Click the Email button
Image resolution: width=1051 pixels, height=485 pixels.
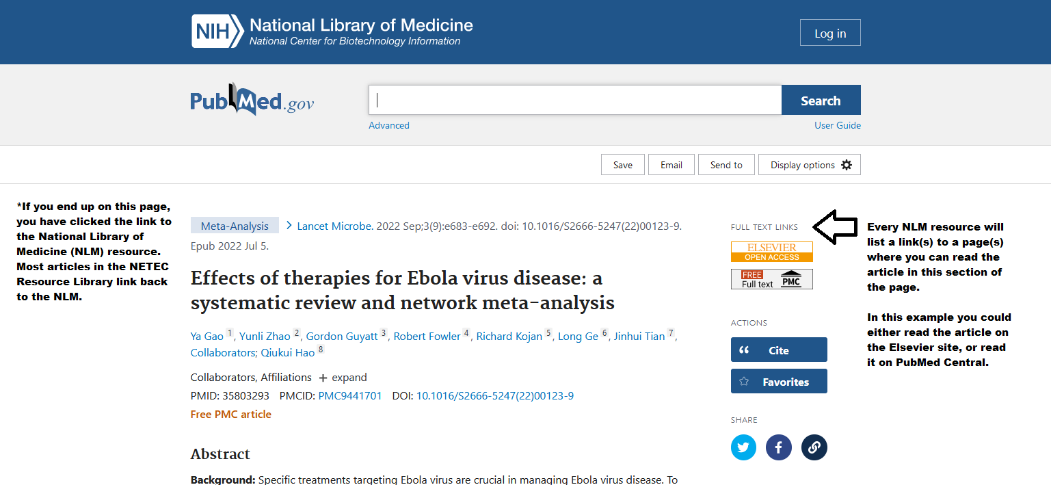pos(671,165)
